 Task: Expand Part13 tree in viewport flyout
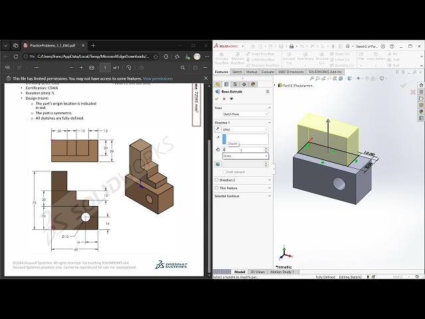click(x=275, y=86)
